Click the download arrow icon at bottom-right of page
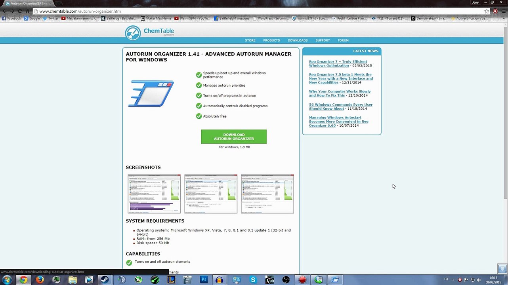Viewport: 508px width, 285px height. click(x=502, y=269)
